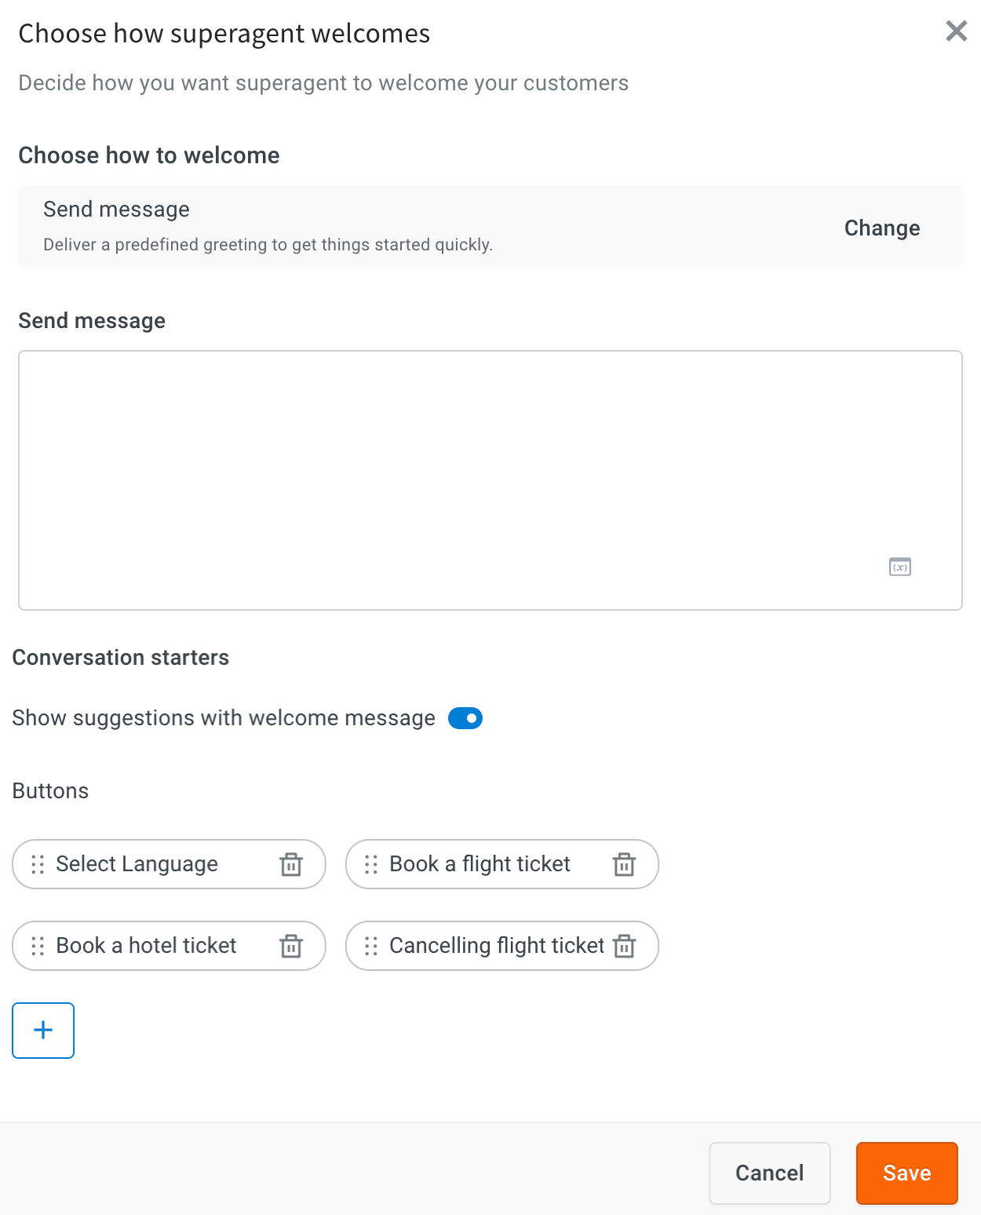Delete the Select Language button

[x=291, y=864]
